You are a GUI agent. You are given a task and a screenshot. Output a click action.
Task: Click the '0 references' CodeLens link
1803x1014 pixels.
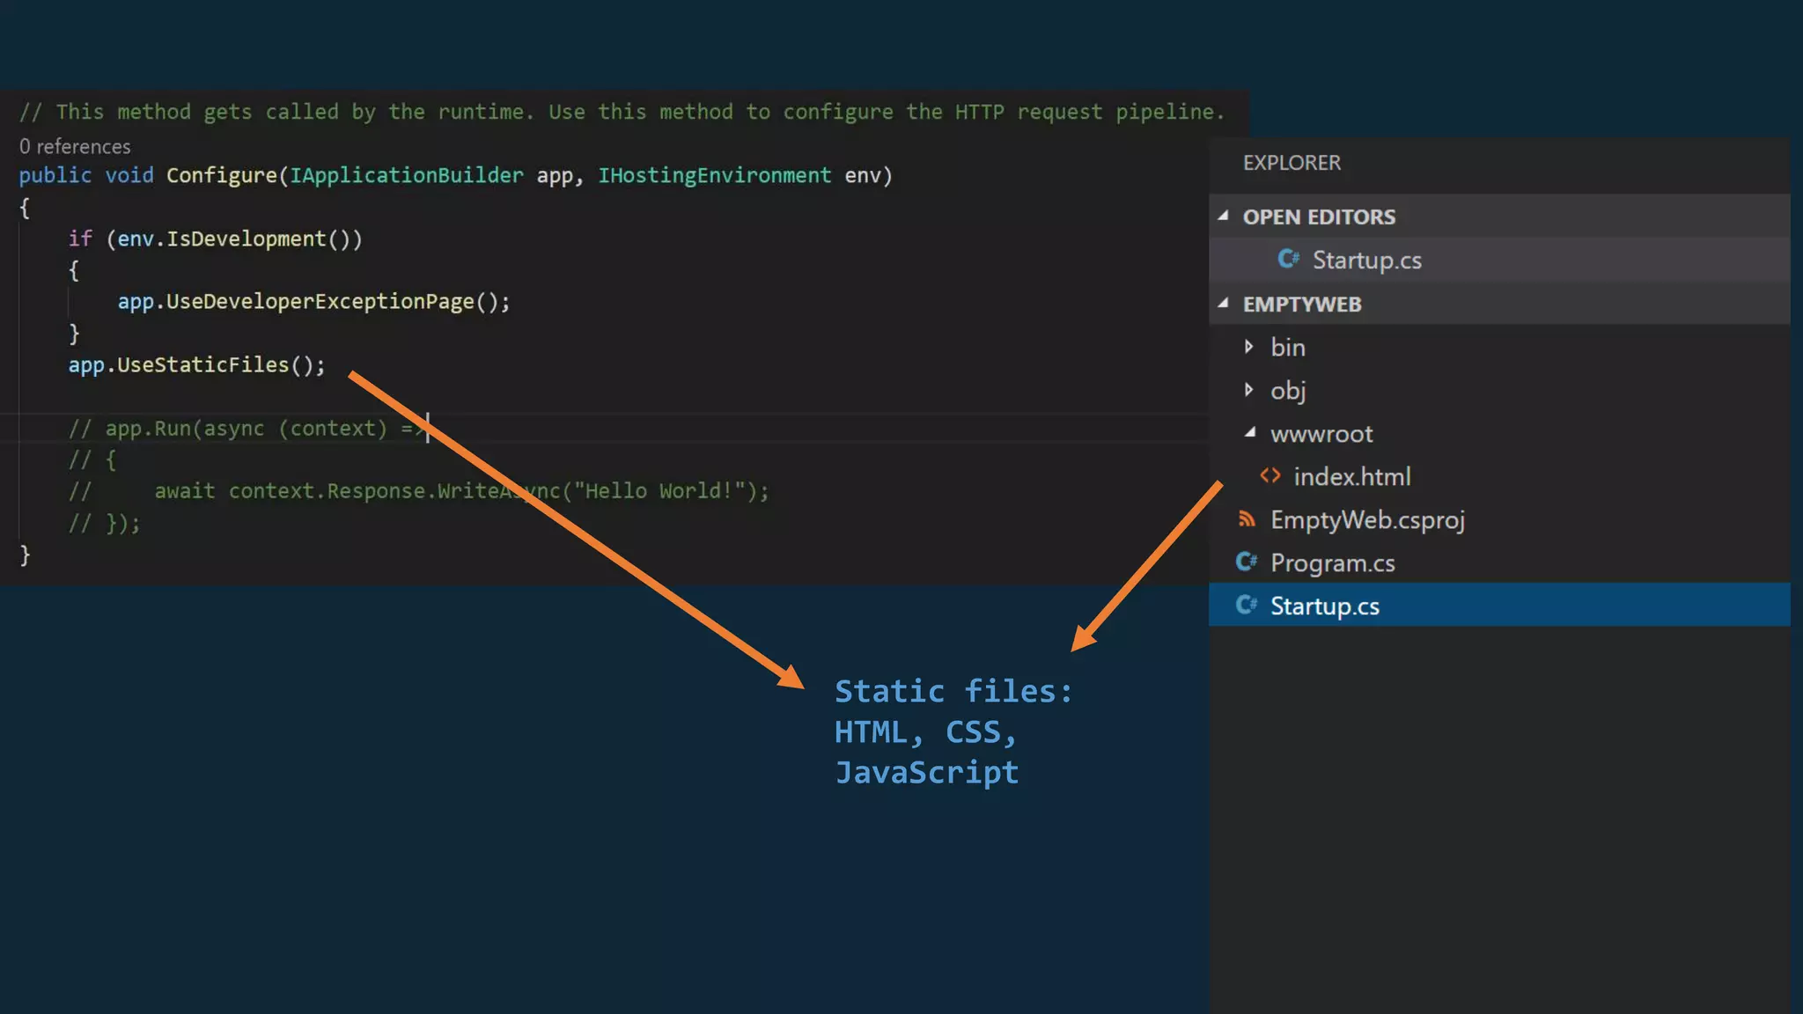(75, 146)
